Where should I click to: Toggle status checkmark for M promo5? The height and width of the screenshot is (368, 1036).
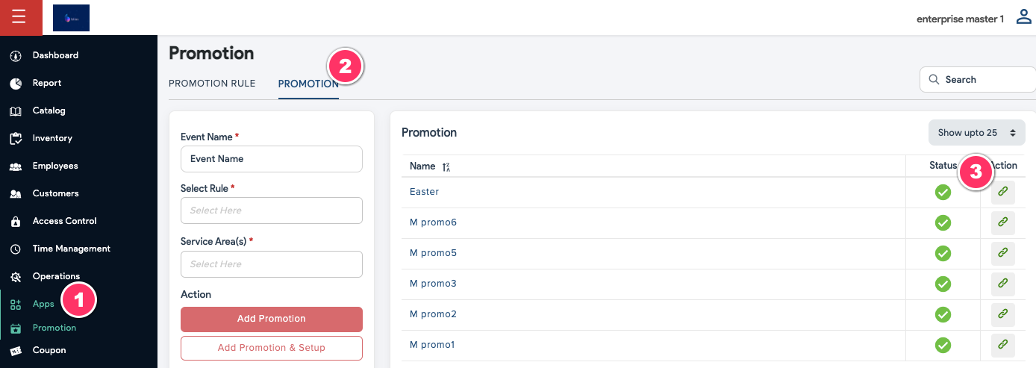pos(943,253)
